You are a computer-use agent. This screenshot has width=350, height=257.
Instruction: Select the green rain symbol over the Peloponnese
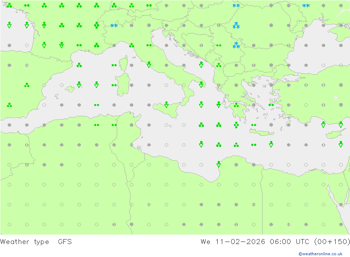[x=236, y=105]
